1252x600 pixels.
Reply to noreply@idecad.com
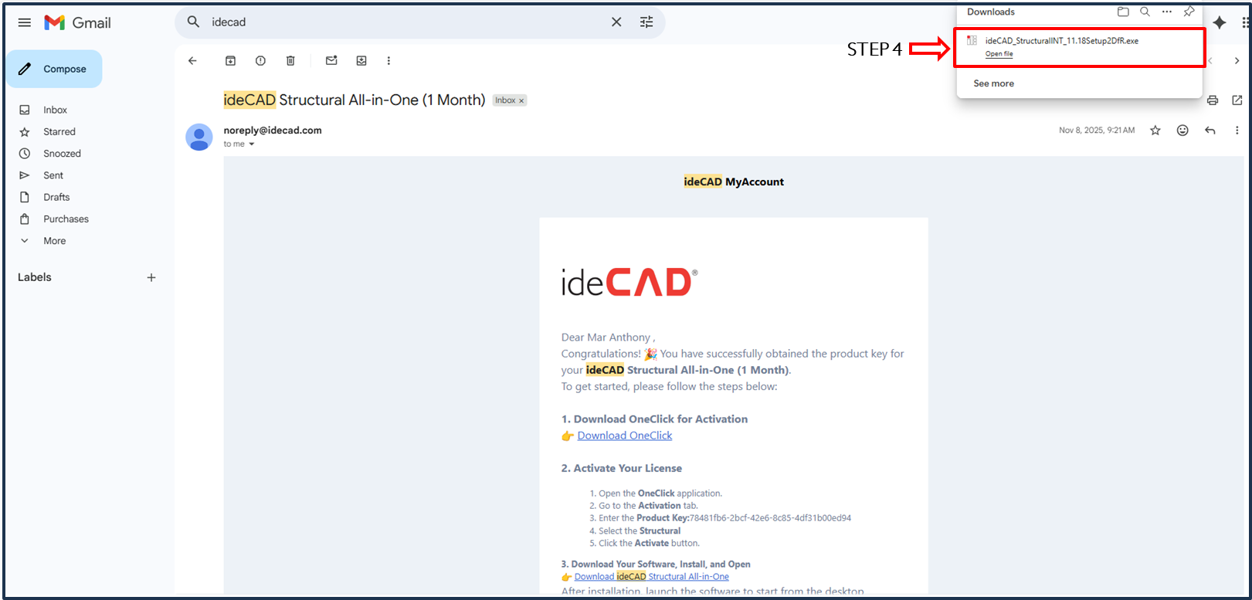pyautogui.click(x=1210, y=131)
